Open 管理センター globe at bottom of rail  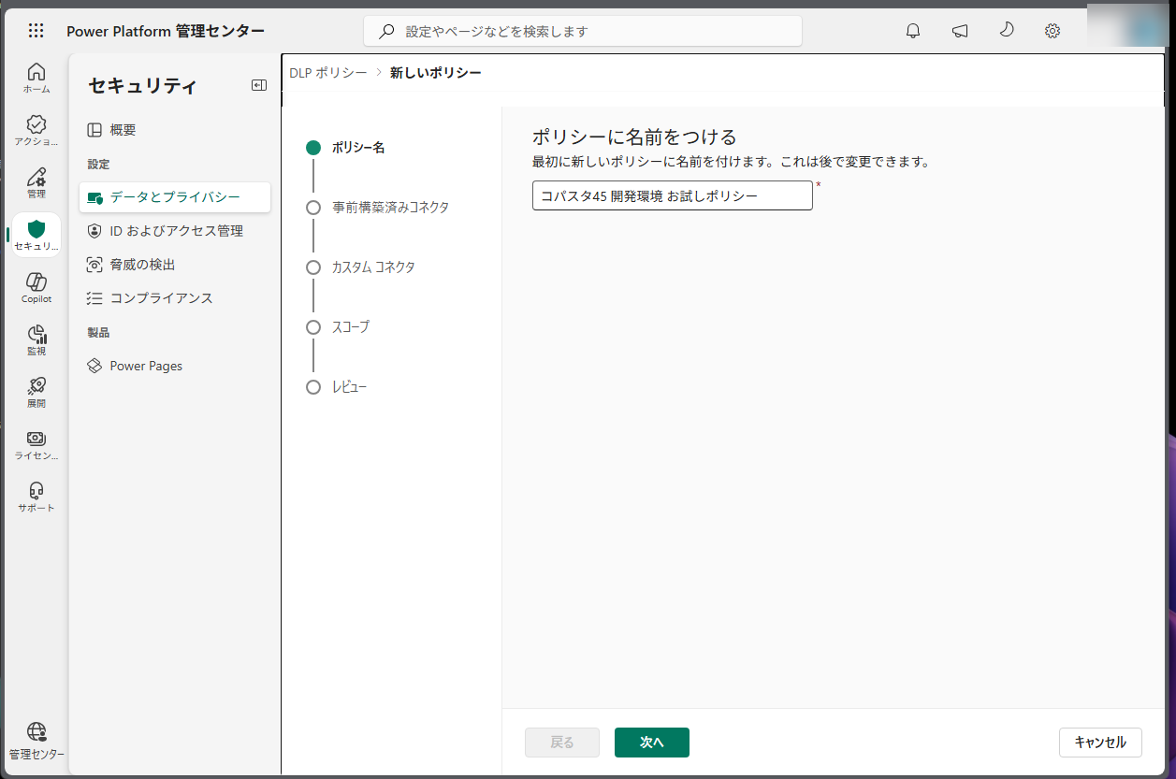tap(36, 742)
